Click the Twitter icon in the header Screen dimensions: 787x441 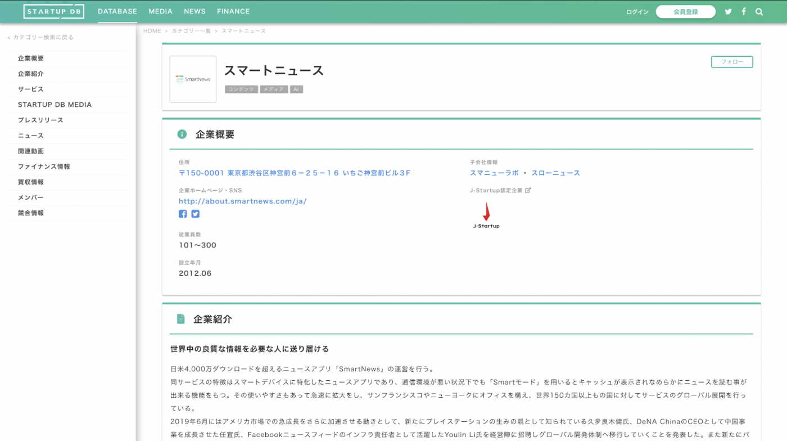[x=728, y=11]
